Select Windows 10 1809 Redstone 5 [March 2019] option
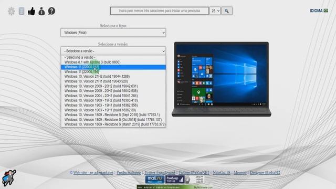 coord(113,124)
